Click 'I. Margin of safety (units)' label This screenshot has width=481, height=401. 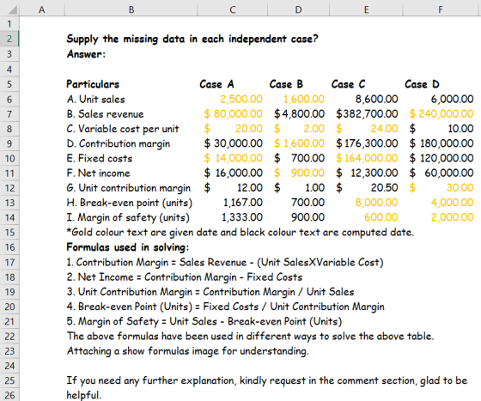click(x=128, y=217)
